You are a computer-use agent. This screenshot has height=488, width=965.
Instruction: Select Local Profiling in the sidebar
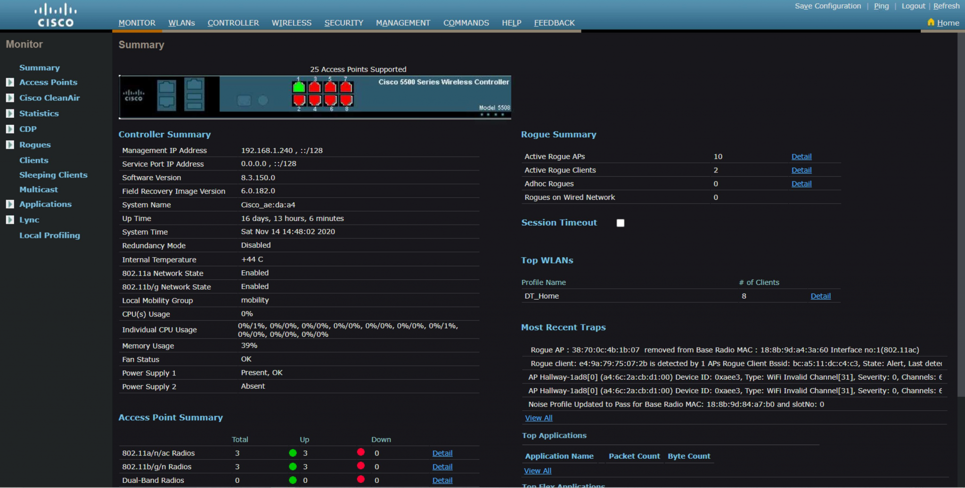point(49,235)
